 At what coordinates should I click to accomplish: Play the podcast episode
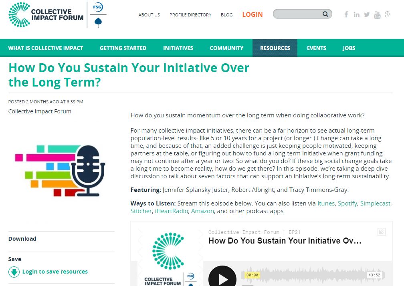(x=222, y=278)
